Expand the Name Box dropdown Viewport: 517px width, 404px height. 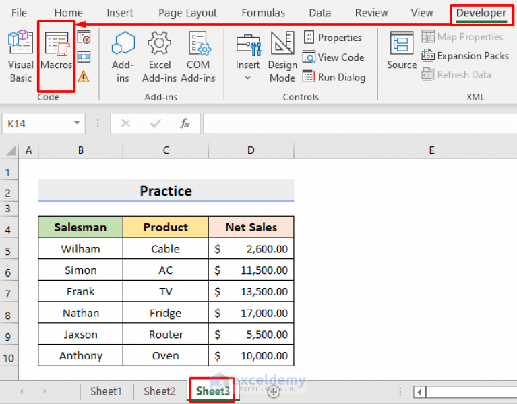click(77, 123)
